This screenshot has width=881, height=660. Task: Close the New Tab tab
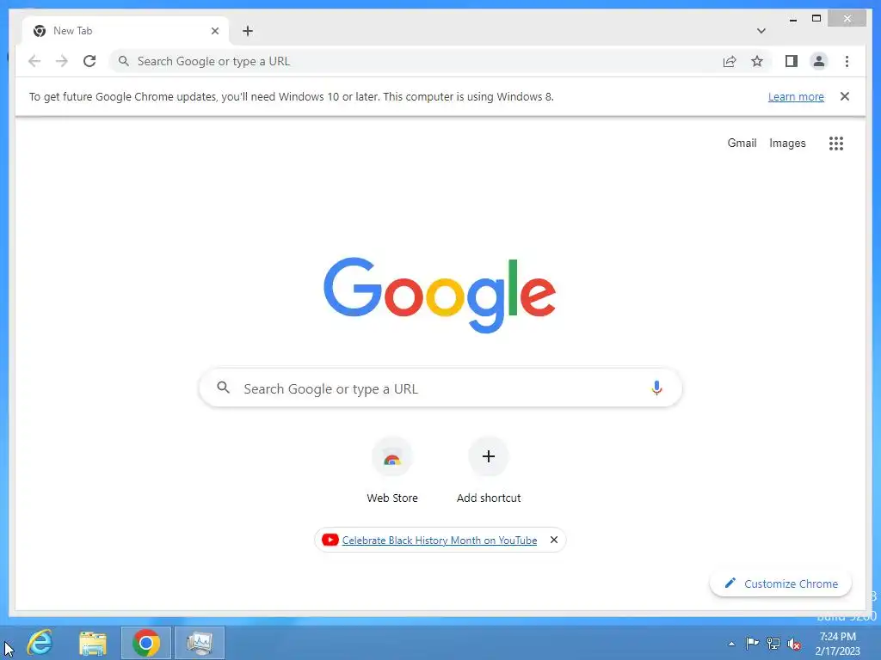pyautogui.click(x=214, y=31)
